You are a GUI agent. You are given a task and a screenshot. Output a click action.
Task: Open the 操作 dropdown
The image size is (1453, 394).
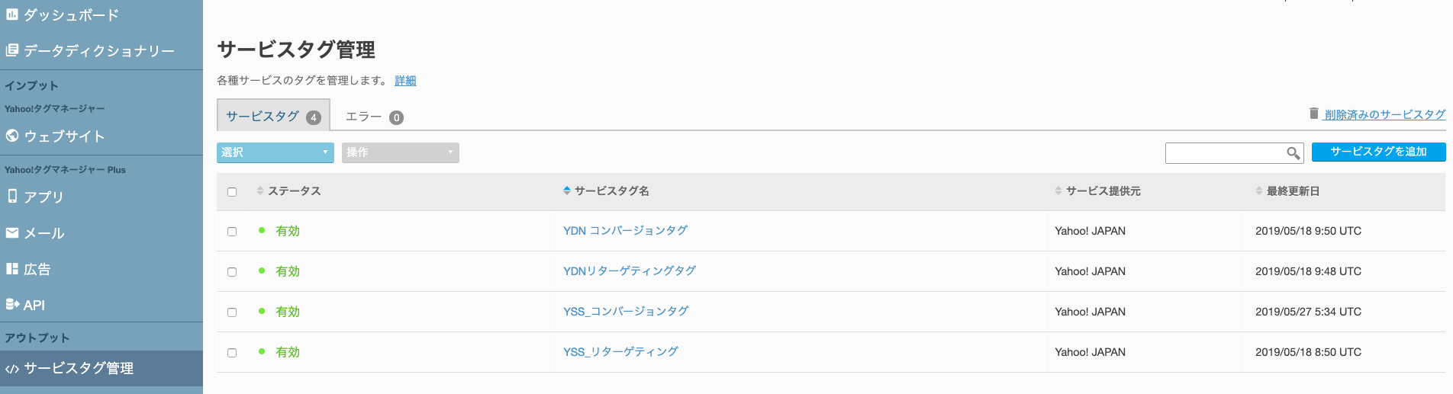click(400, 152)
